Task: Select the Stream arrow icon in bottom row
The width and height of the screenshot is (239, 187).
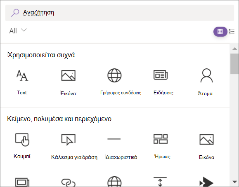Action: 206,182
